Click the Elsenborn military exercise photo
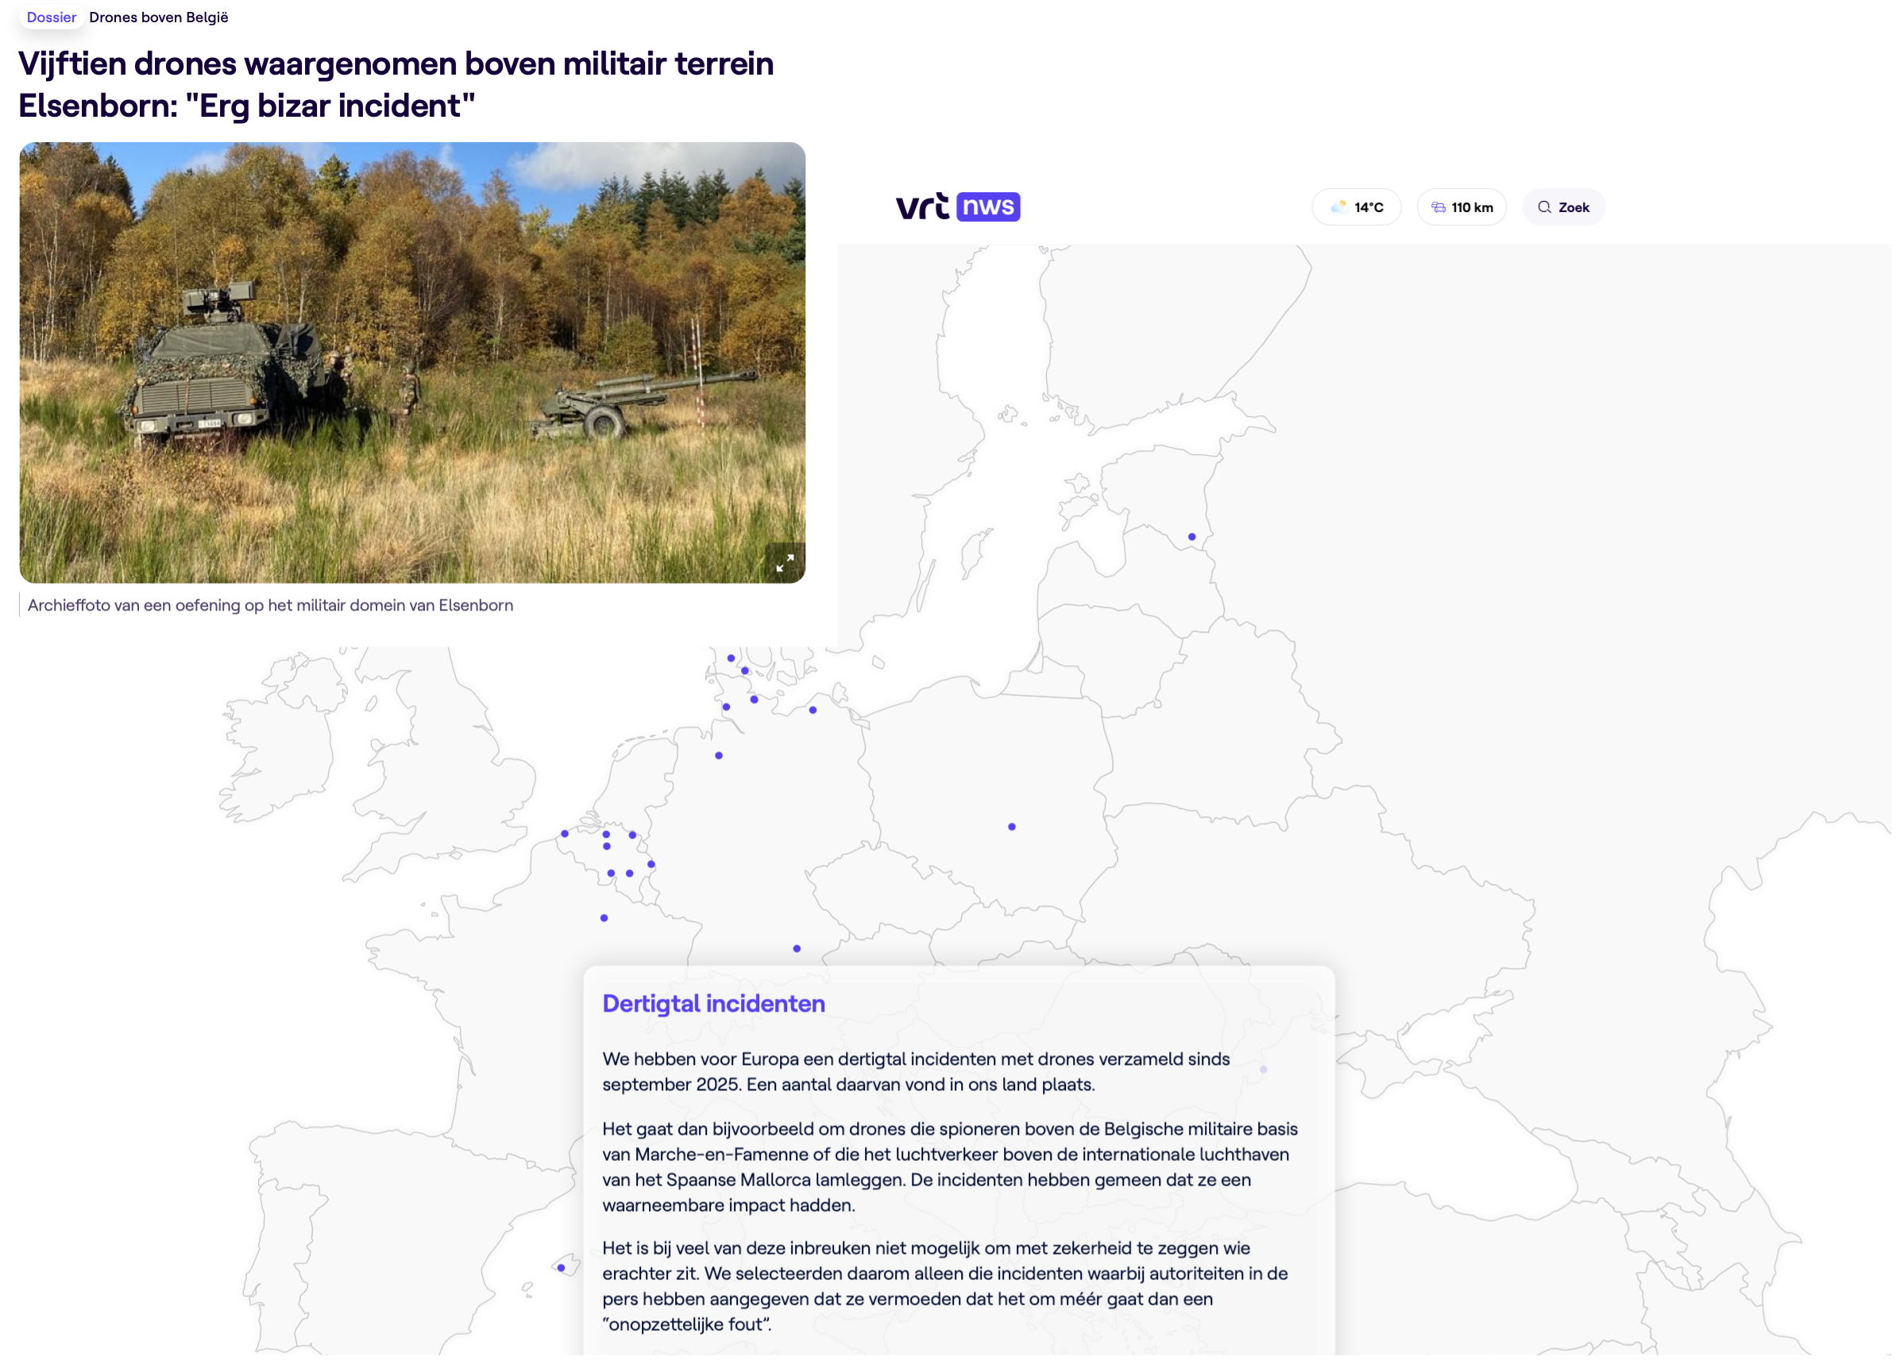The image size is (1896, 1361). pyautogui.click(x=412, y=362)
